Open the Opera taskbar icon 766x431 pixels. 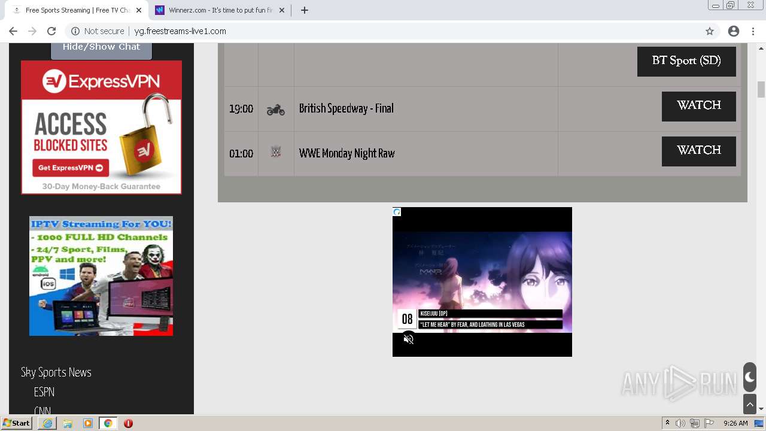click(128, 423)
